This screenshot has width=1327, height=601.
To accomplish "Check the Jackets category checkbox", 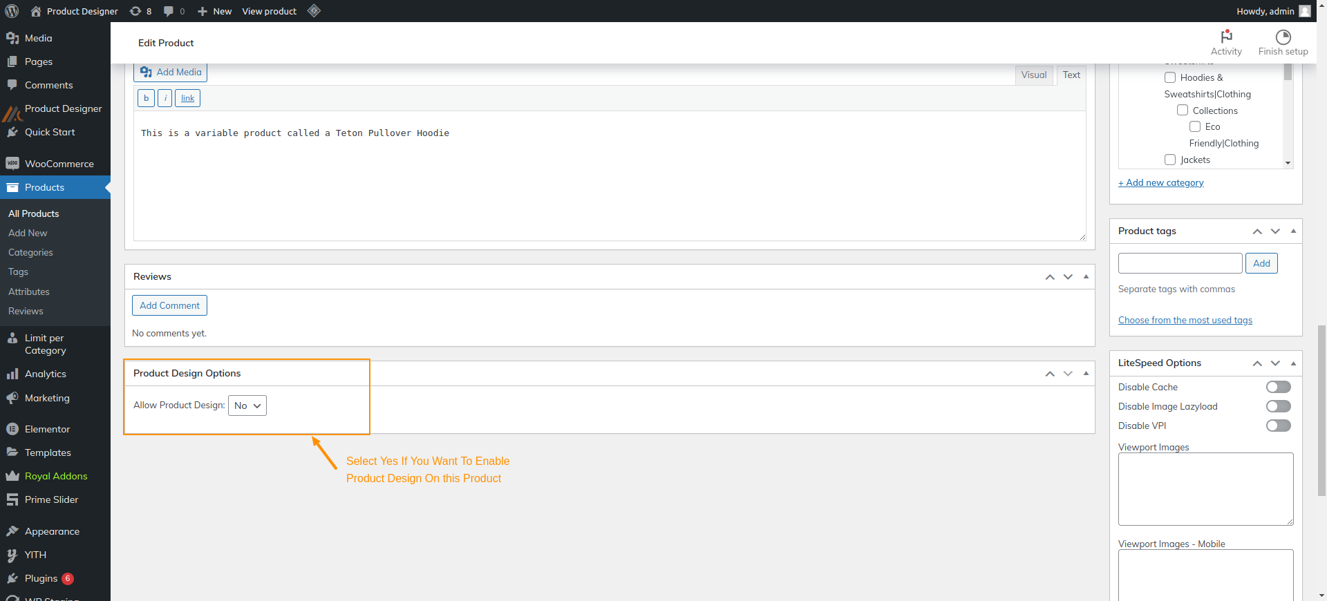I will pyautogui.click(x=1170, y=160).
